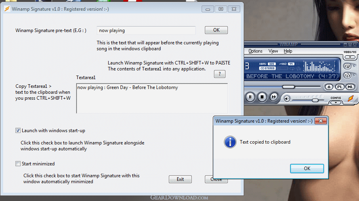
Task: Minimize the Winamp player window
Action: pos(345,44)
